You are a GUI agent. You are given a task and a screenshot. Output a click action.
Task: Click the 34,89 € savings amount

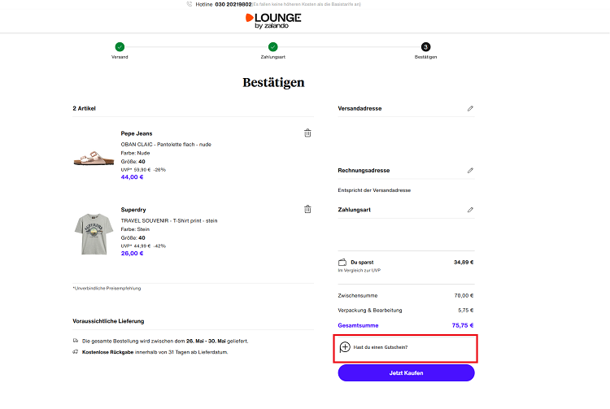(464, 262)
